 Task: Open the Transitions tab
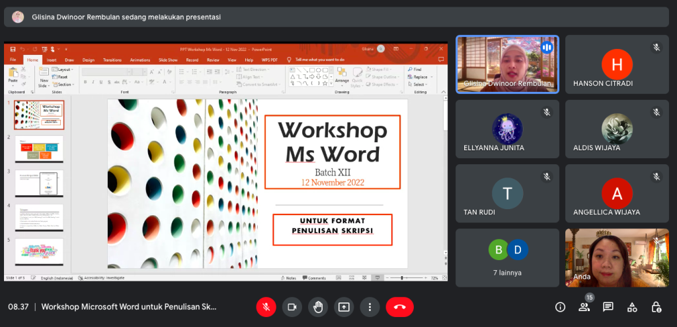click(x=112, y=60)
